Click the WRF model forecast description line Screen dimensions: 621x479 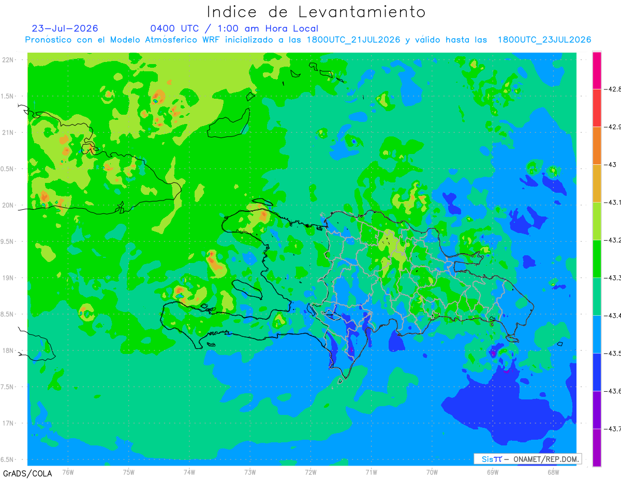tap(308, 40)
